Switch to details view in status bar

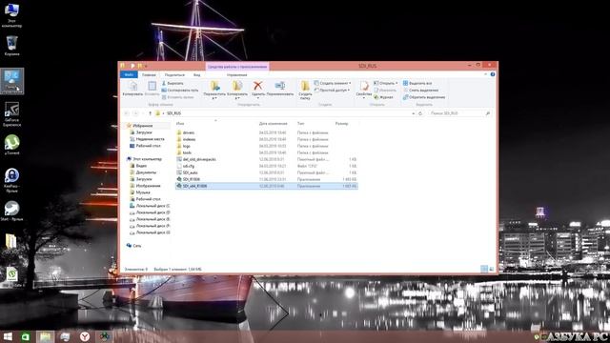click(484, 269)
